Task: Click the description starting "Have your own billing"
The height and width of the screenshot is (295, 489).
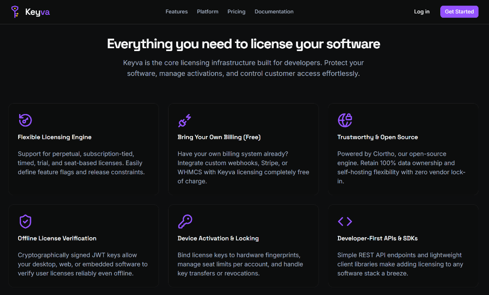Action: tap(243, 168)
